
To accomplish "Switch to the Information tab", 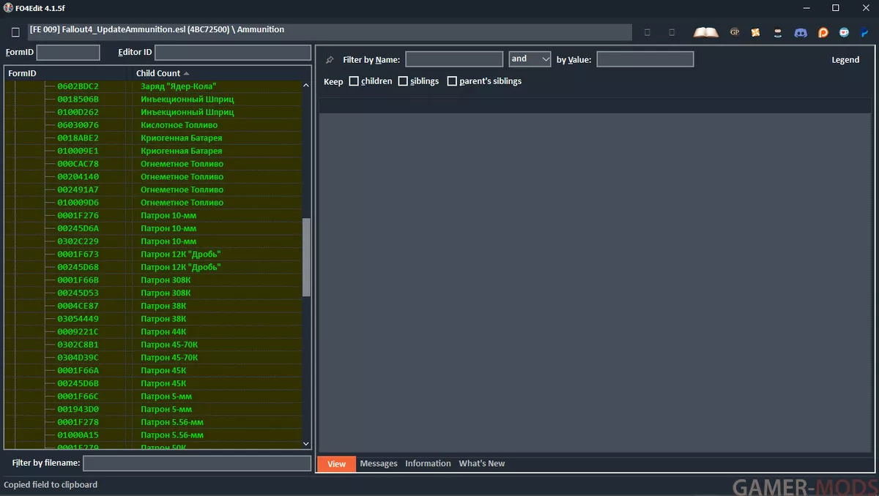I will (428, 464).
